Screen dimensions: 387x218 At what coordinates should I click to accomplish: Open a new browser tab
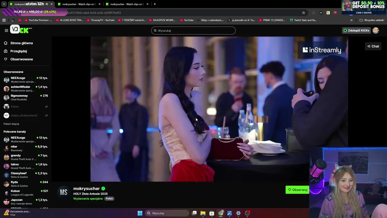(154, 4)
